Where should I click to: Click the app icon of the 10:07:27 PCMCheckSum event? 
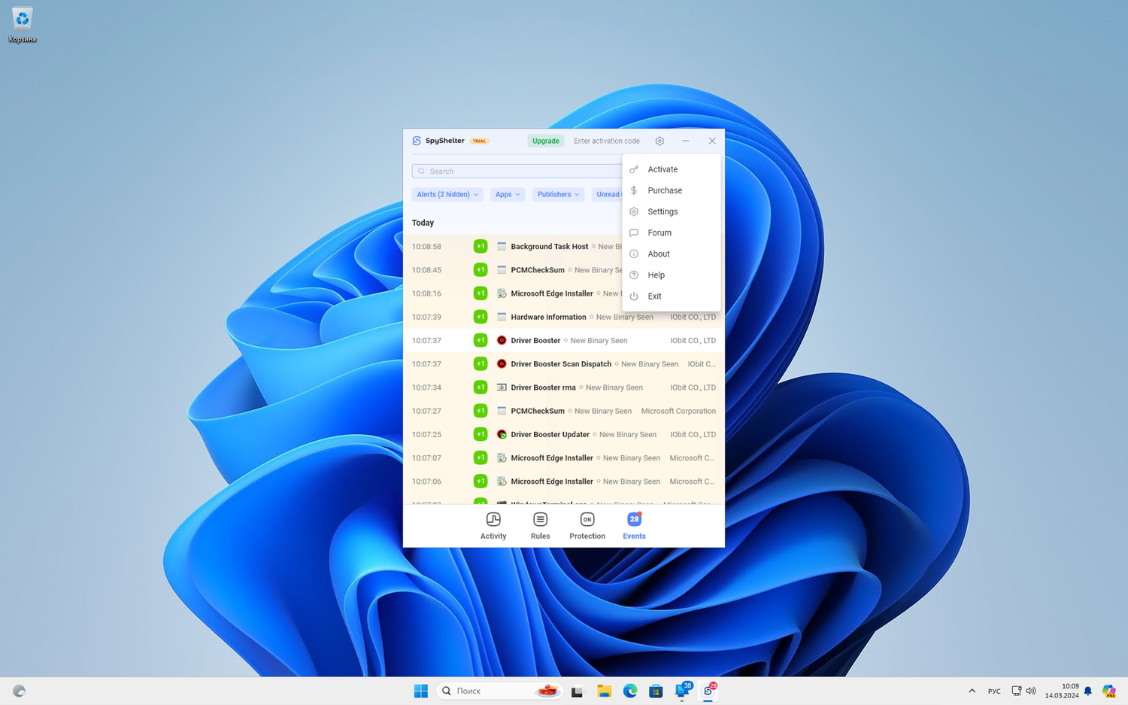[x=502, y=411]
